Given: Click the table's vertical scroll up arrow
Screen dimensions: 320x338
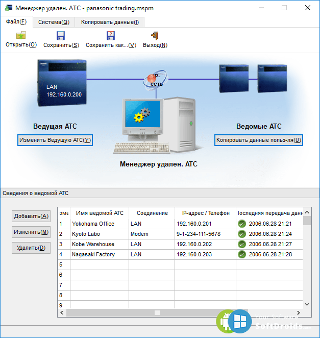Looking at the screenshot, I should [307, 212].
